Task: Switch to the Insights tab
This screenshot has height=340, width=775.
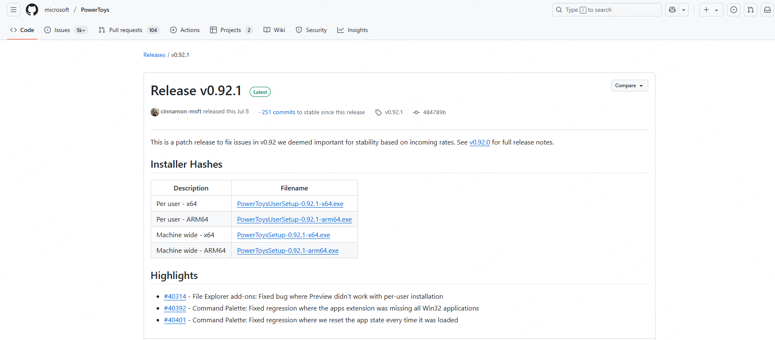Action: 352,30
